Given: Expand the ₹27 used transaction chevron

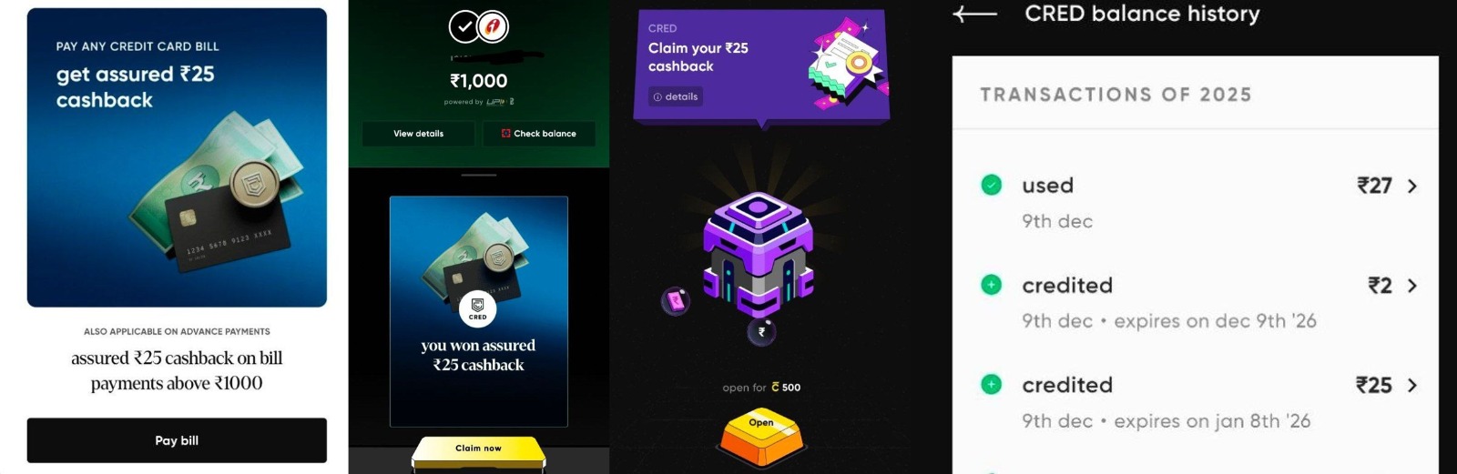Looking at the screenshot, I should (1412, 186).
